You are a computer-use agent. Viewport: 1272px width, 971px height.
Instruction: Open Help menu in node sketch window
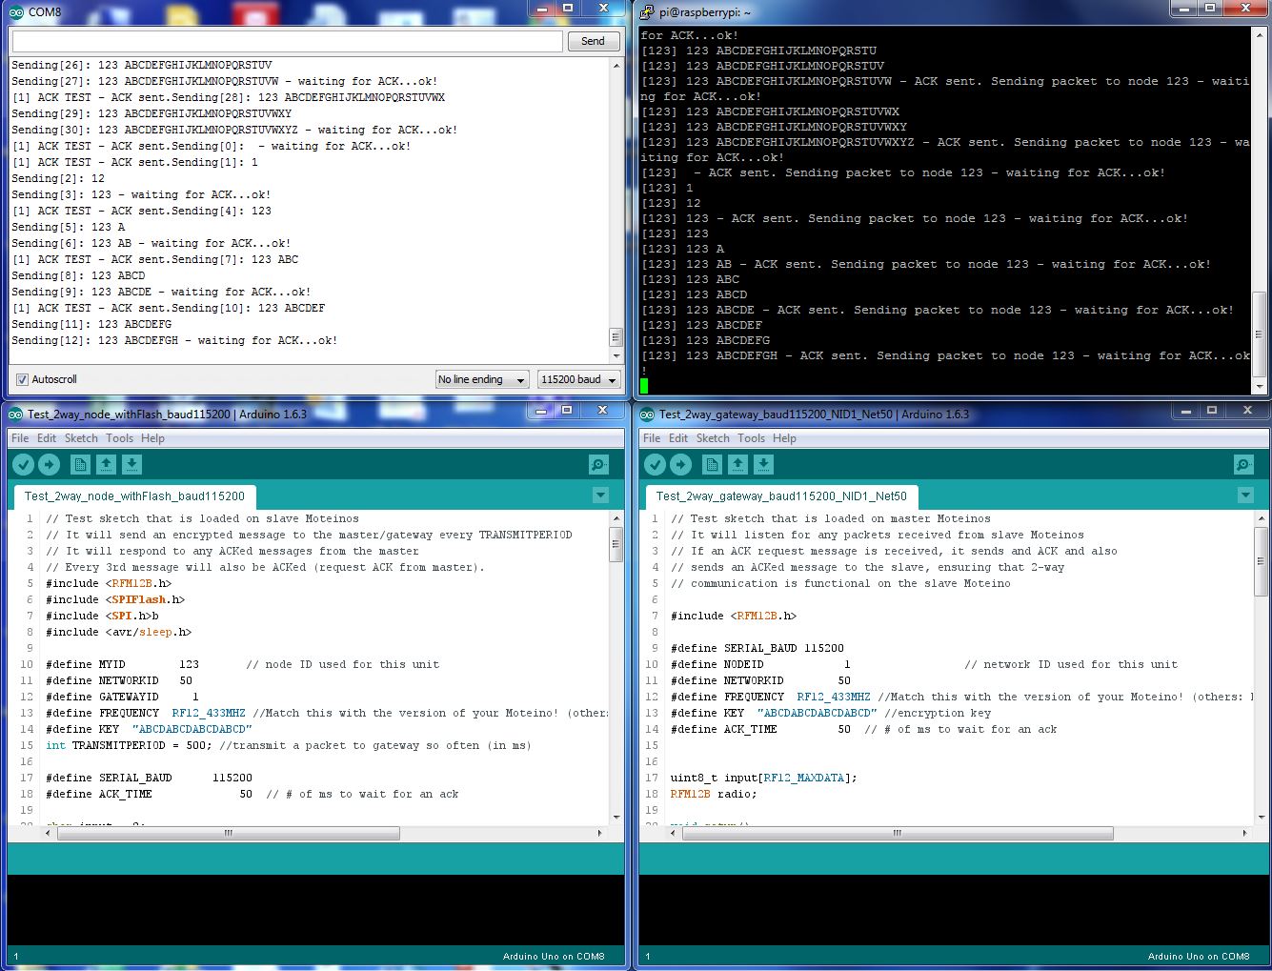pos(152,438)
